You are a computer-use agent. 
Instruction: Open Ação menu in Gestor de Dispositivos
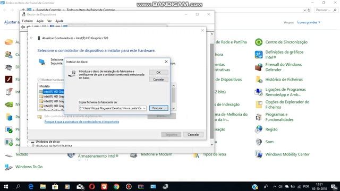pos(40,21)
